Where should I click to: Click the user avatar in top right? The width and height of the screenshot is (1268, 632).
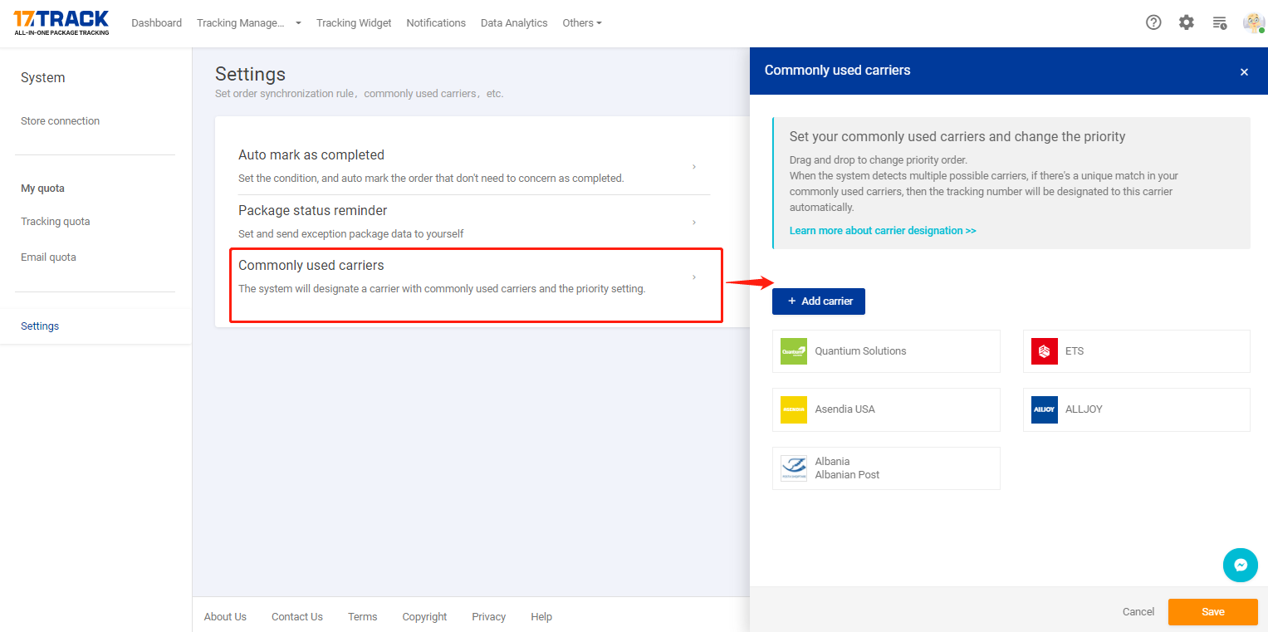click(x=1253, y=22)
